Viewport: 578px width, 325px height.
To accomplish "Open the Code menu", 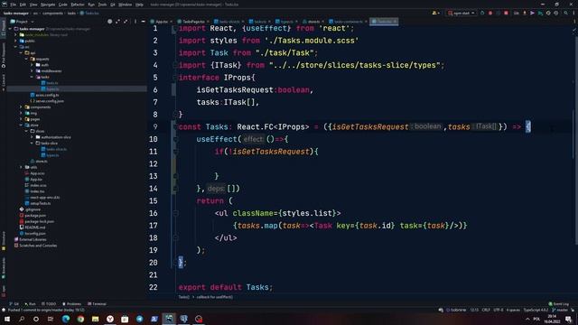I will click(63, 5).
